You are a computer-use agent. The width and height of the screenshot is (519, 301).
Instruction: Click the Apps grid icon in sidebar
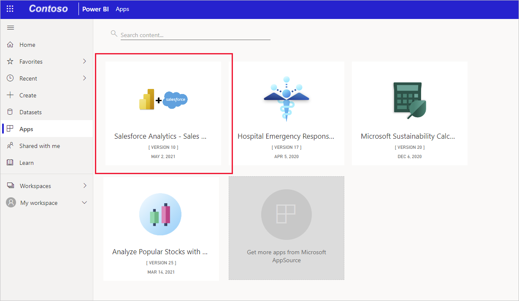(x=11, y=129)
